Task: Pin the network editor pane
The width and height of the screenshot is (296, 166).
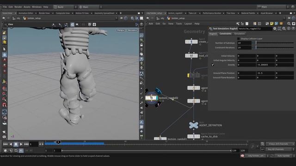Action: click(x=289, y=18)
